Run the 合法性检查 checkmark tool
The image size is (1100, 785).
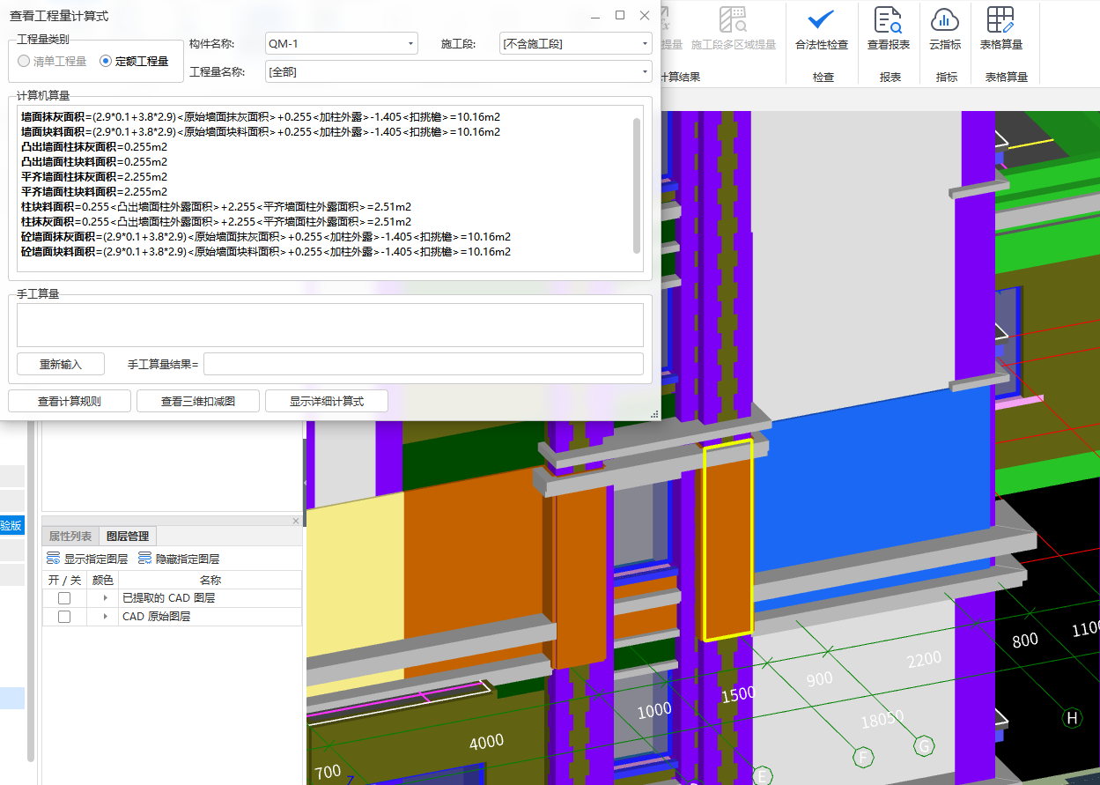coord(821,29)
